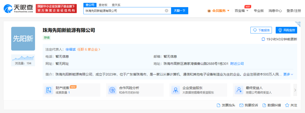Click the red 国家中小企业发展子基金旗下 banner

point(56,9)
